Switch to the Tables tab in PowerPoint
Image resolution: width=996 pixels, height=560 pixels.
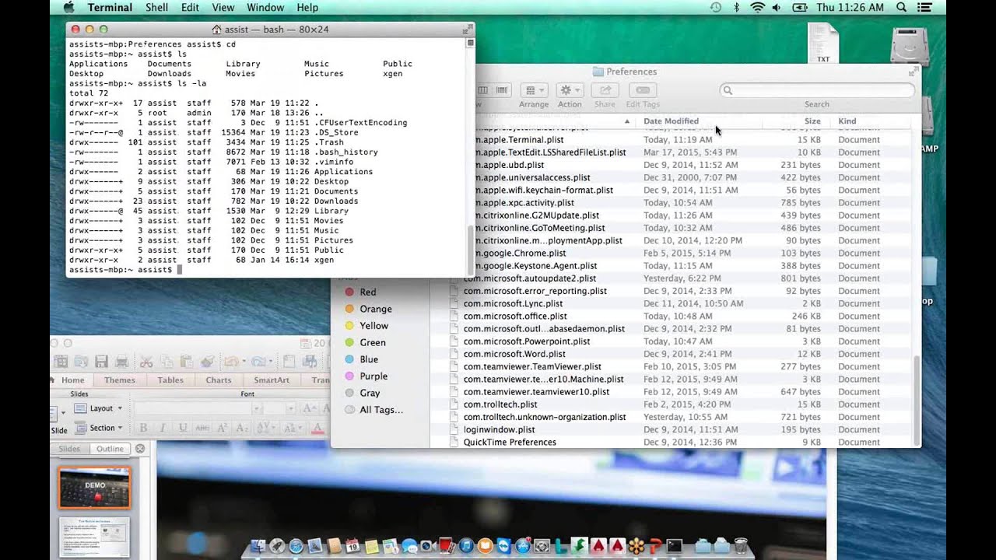pos(170,380)
